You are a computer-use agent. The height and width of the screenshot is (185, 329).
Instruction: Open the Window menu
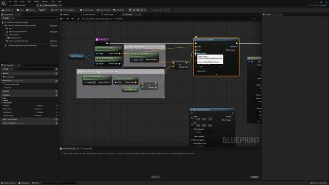point(45,2)
